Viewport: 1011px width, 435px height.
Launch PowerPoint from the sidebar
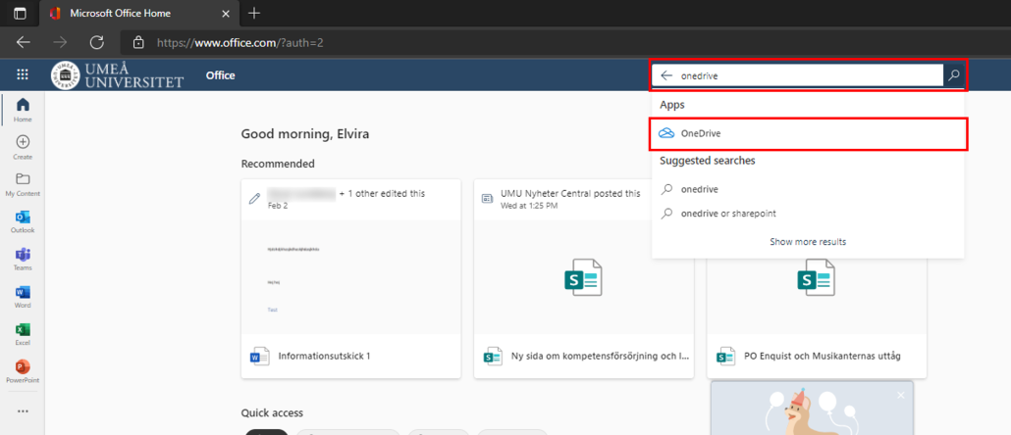23,372
